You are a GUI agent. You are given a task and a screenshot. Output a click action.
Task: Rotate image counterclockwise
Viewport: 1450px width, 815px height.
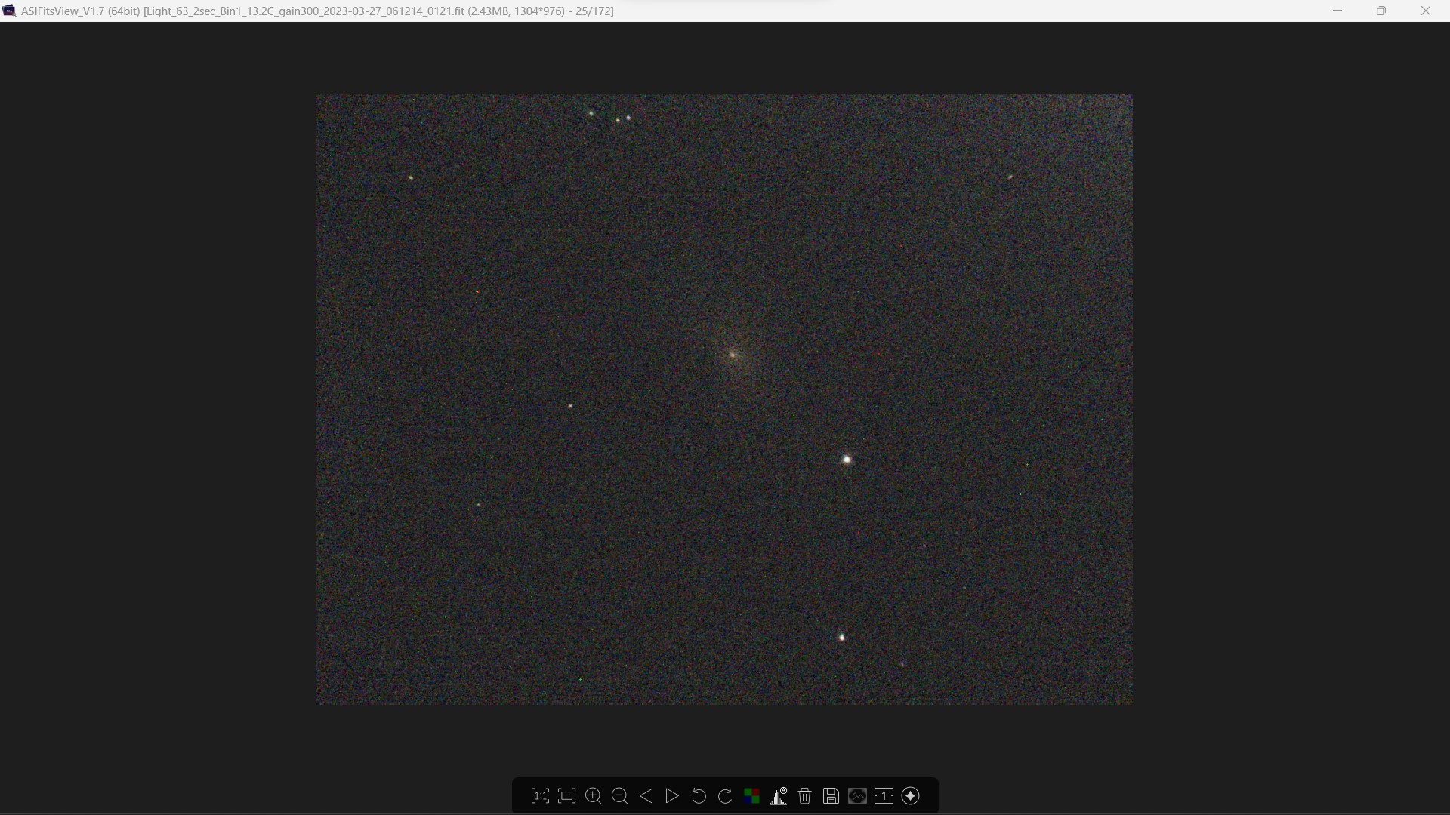point(699,796)
